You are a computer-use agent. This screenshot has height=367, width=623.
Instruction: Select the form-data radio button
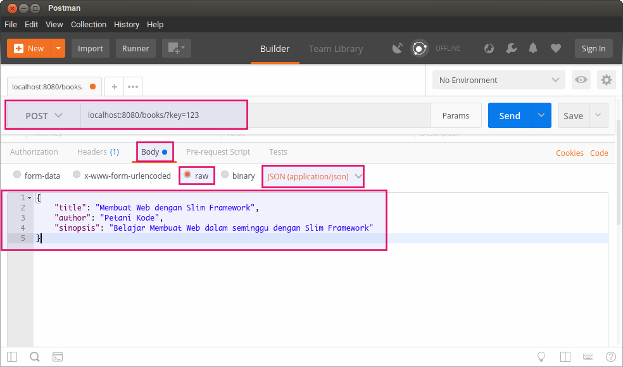pyautogui.click(x=18, y=176)
